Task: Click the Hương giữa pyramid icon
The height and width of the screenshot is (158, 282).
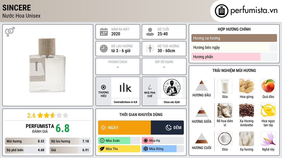Action: (202, 112)
